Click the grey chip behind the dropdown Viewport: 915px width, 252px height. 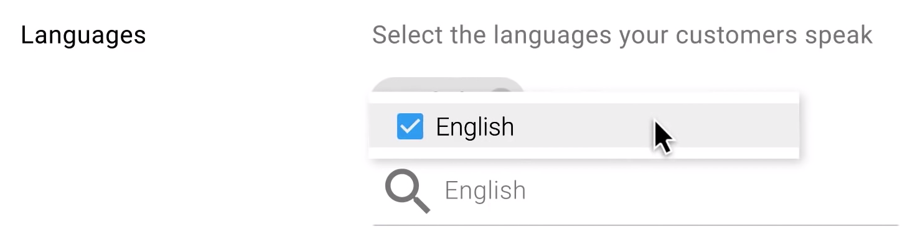[x=448, y=85]
